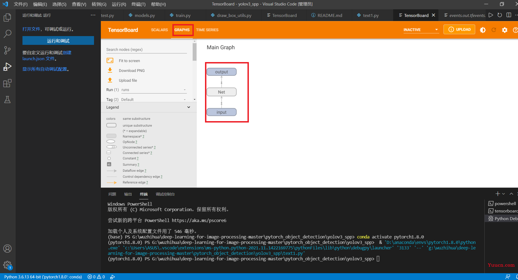Image resolution: width=518 pixels, height=280 pixels.
Task: Open errors and warnings count in status bar
Action: pyautogui.click(x=96, y=277)
